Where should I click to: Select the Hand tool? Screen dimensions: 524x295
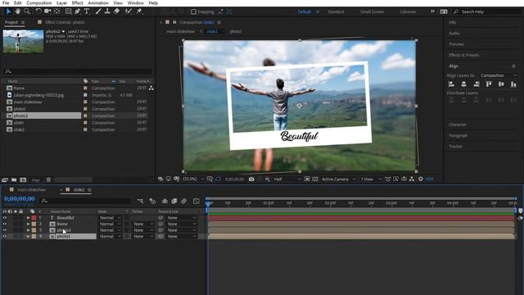click(x=17, y=11)
